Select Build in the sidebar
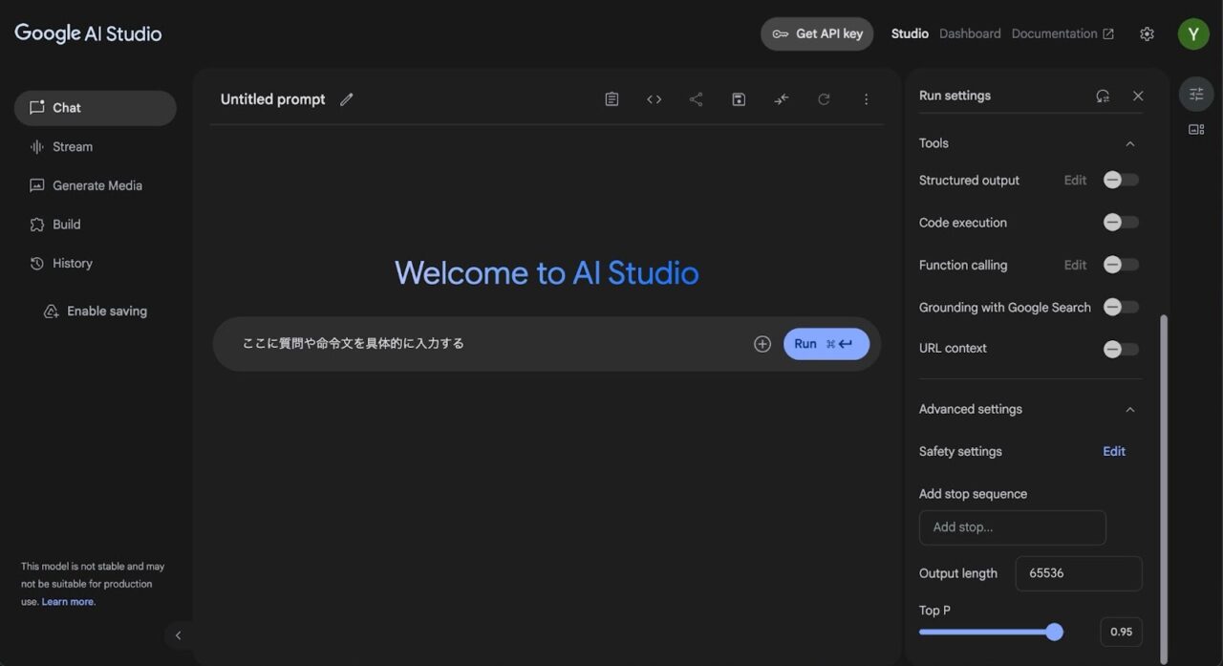1223x666 pixels. pos(95,225)
